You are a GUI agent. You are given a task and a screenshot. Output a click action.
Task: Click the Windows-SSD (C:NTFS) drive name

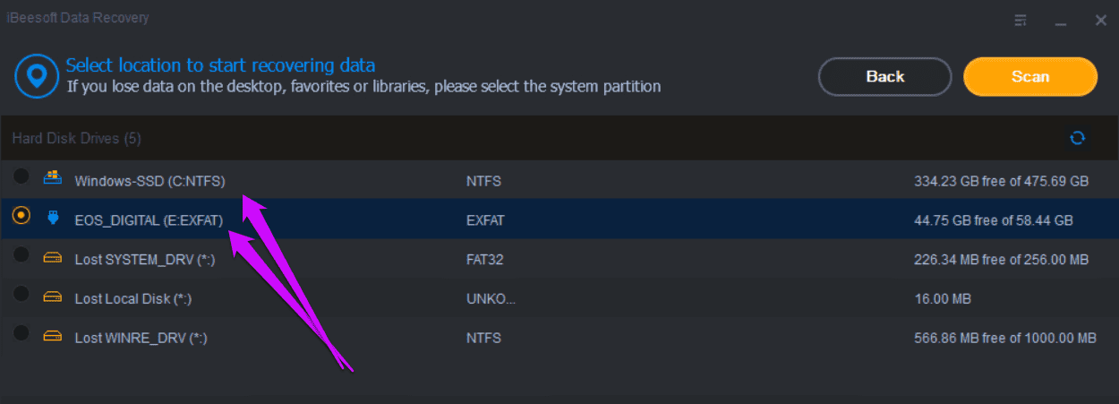pos(149,181)
